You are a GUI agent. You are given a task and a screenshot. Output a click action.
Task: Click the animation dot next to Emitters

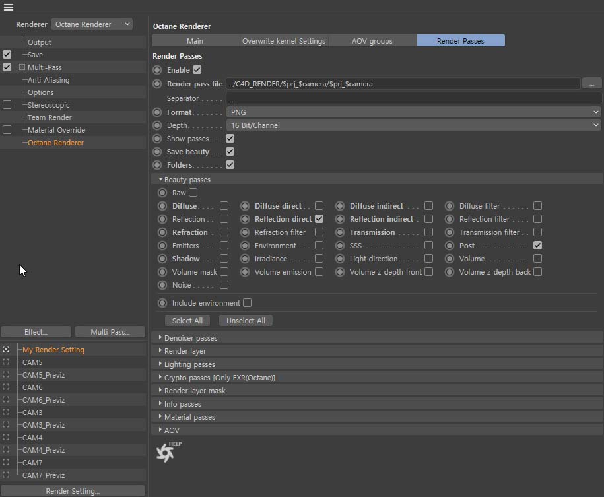162,246
